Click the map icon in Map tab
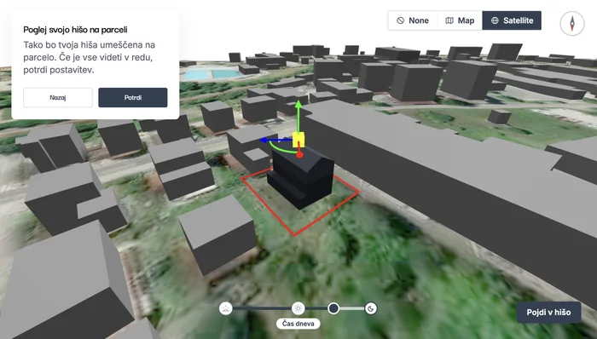Image resolution: width=597 pixels, height=339 pixels. [x=449, y=20]
